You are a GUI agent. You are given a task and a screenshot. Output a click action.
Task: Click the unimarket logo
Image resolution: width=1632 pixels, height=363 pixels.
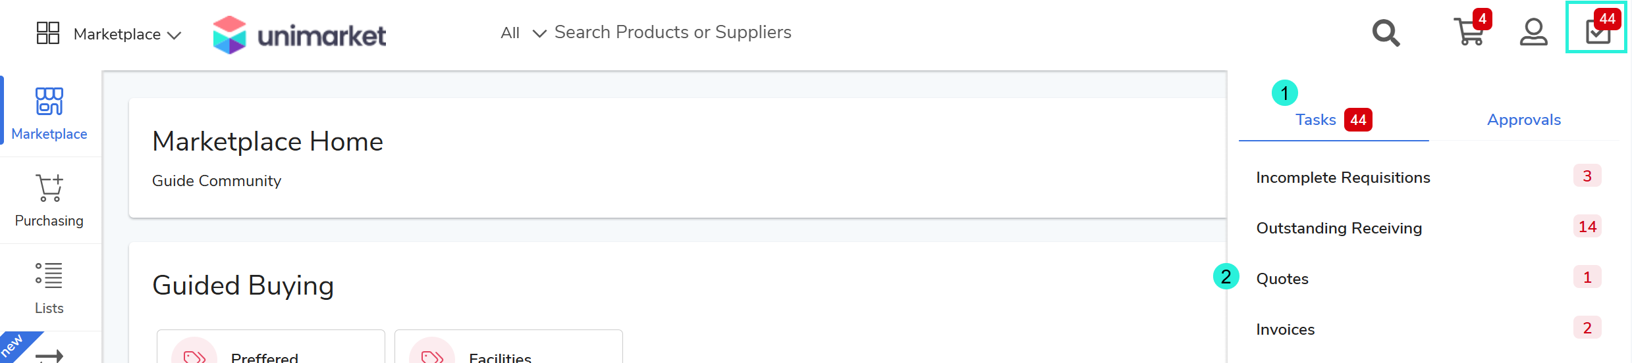click(x=300, y=35)
